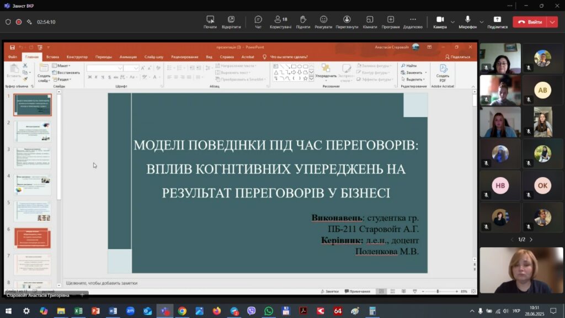The image size is (565, 318).
Task: Expand the dropdown arrow beside Вийти
Action: click(552, 22)
